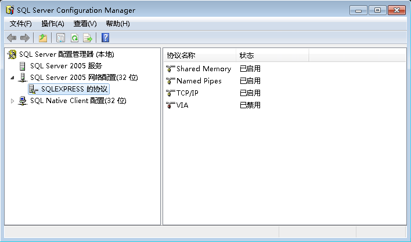Image resolution: width=411 pixels, height=242 pixels.
Task: Click the Export List toolbar icon
Action: (x=88, y=38)
